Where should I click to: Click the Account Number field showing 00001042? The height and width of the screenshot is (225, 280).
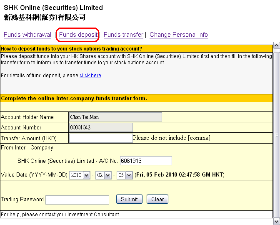click(100, 127)
